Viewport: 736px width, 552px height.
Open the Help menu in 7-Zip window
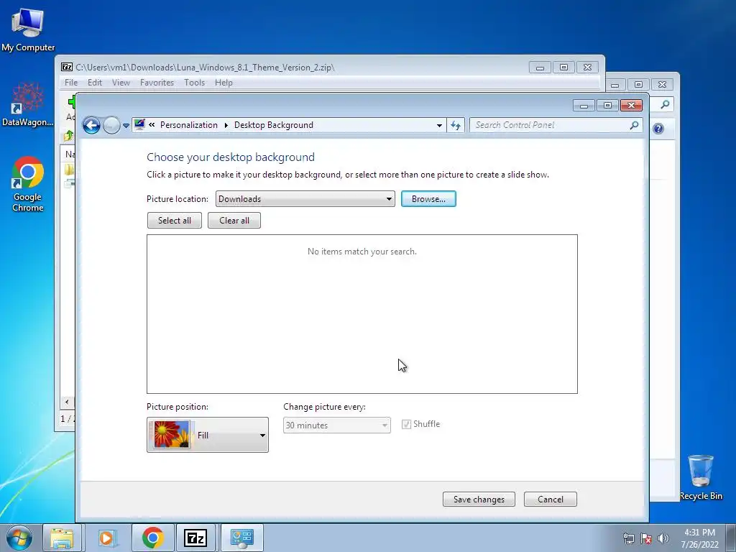pos(224,82)
